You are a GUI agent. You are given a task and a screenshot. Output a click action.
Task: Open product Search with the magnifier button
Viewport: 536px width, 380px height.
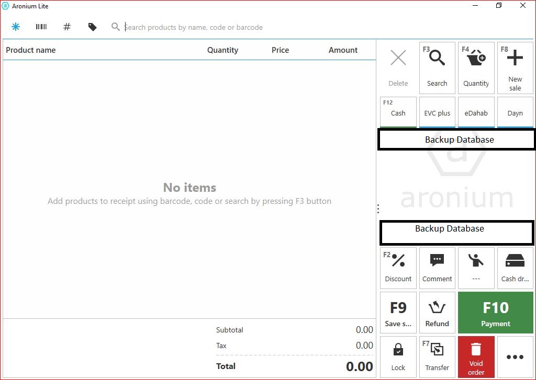coord(437,68)
